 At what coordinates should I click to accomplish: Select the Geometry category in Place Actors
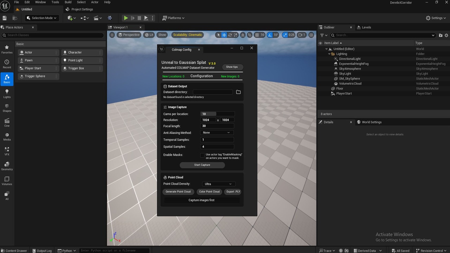(x=7, y=166)
